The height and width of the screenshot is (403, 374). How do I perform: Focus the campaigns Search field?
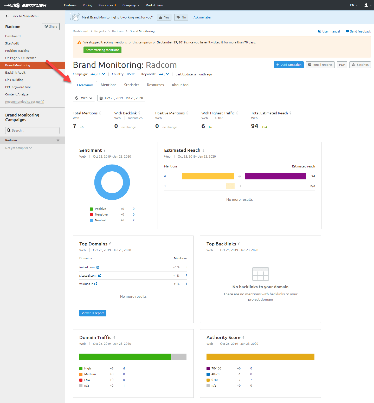coord(33,131)
